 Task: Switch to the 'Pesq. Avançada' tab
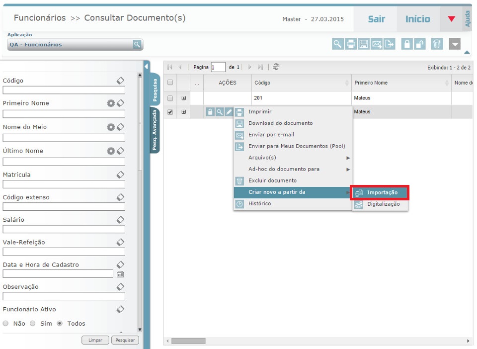[x=155, y=131]
